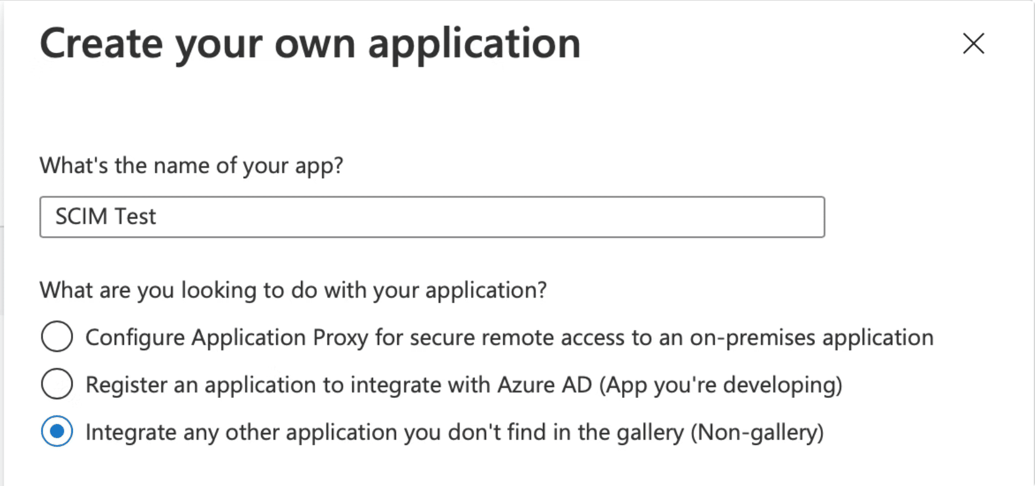This screenshot has height=486, width=1035.
Task: Click the Azure AD text in second option
Action: coord(544,385)
